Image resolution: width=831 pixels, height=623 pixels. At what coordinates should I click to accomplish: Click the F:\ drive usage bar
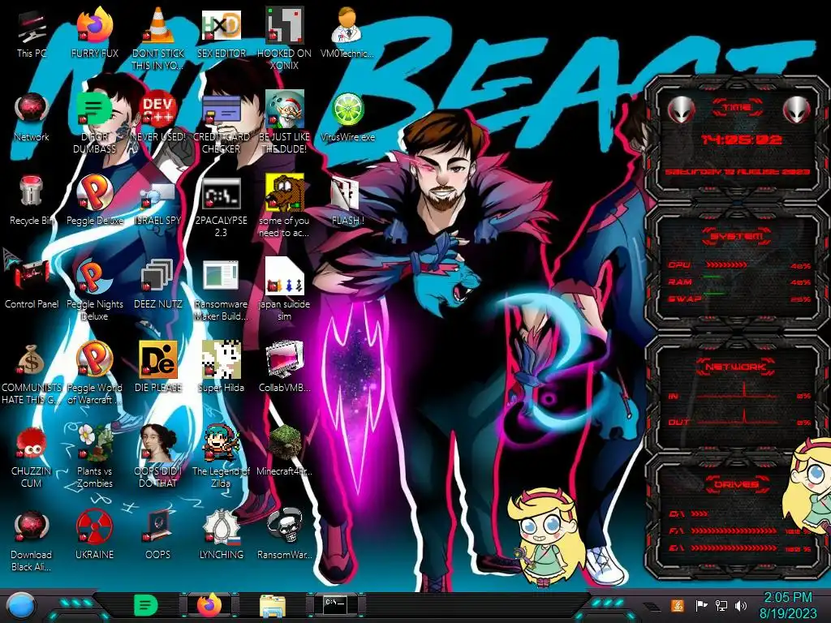click(734, 531)
